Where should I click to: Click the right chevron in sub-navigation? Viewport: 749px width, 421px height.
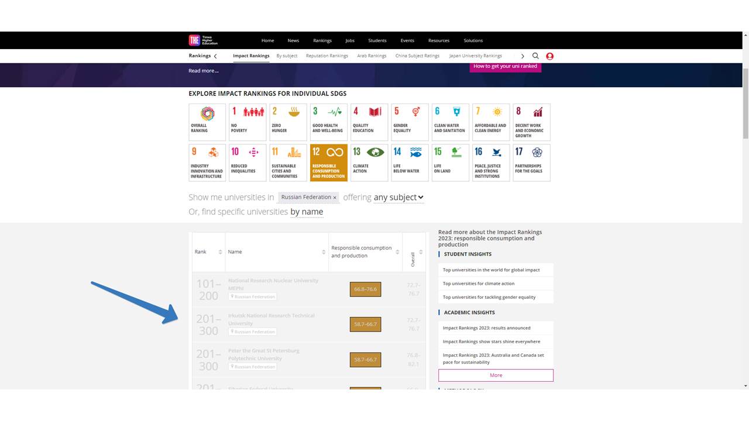pyautogui.click(x=523, y=56)
